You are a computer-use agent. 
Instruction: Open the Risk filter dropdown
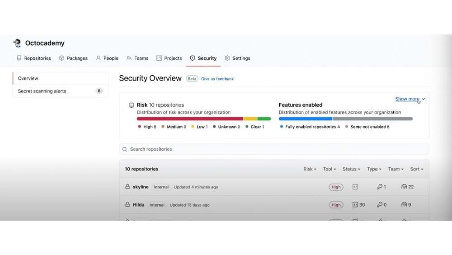(x=310, y=169)
